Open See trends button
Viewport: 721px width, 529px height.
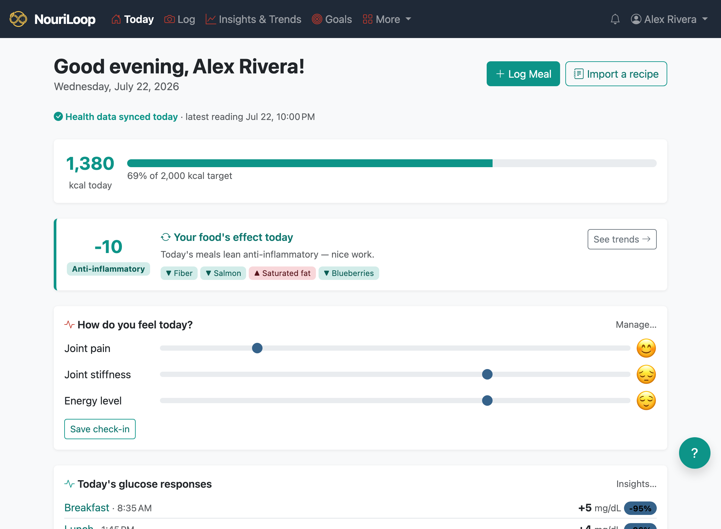(x=622, y=239)
